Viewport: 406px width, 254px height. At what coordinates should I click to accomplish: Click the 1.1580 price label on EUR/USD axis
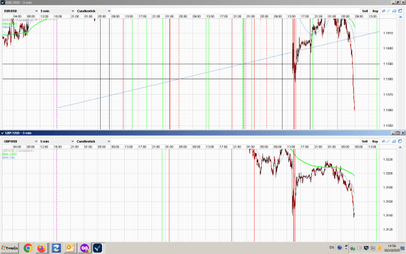point(388,79)
